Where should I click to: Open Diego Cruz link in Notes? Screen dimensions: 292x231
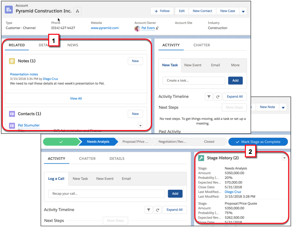(x=50, y=79)
